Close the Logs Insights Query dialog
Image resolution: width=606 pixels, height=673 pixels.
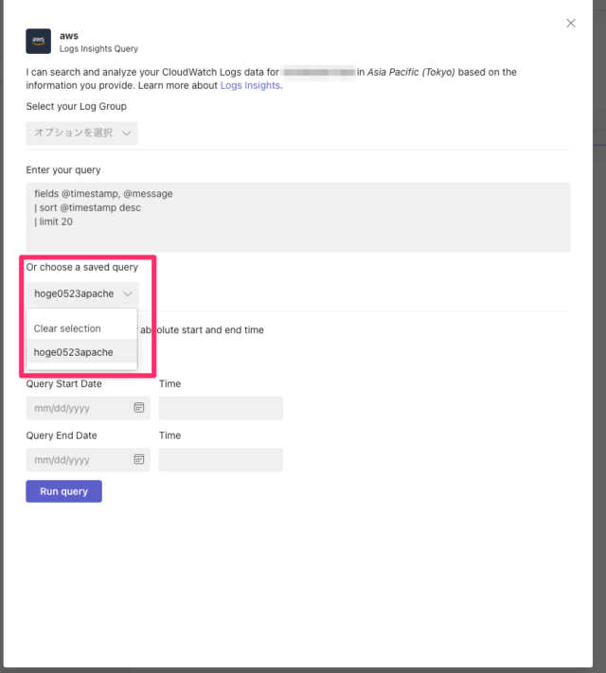570,24
